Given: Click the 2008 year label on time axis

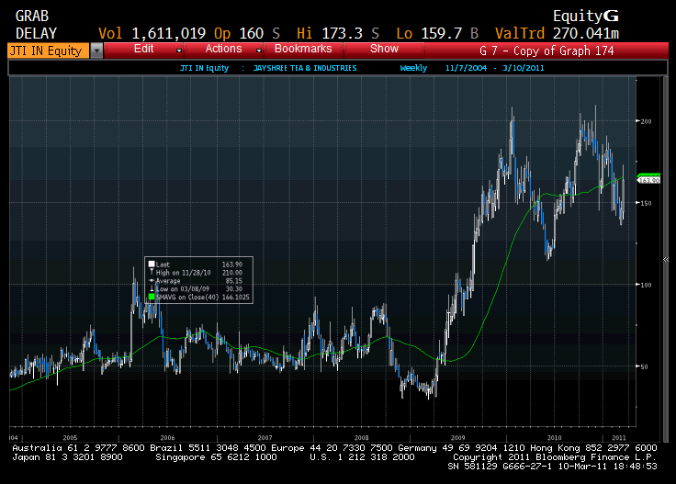Looking at the screenshot, I should [361, 437].
